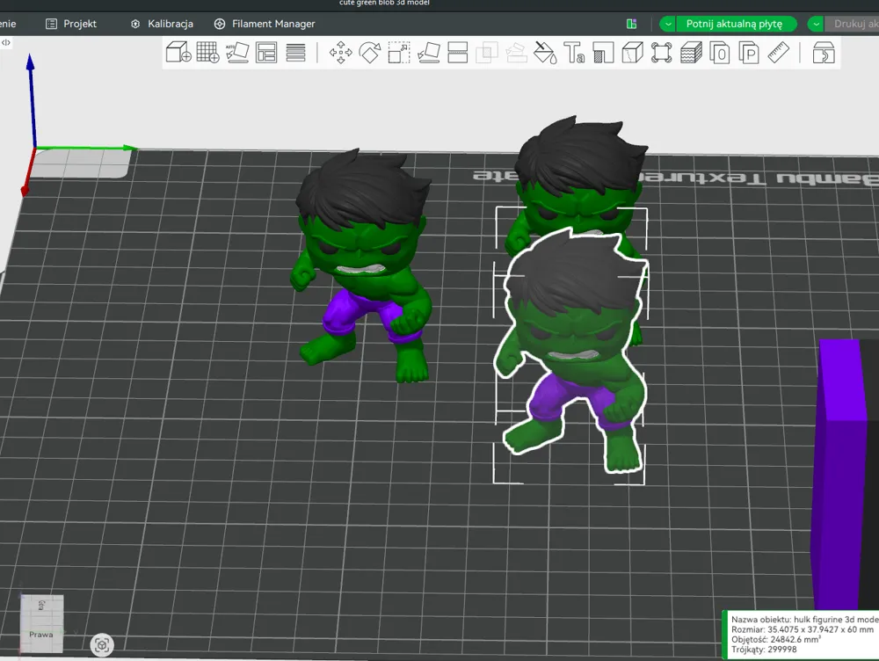
Task: Click the wavy layered cube icon
Action: (691, 53)
